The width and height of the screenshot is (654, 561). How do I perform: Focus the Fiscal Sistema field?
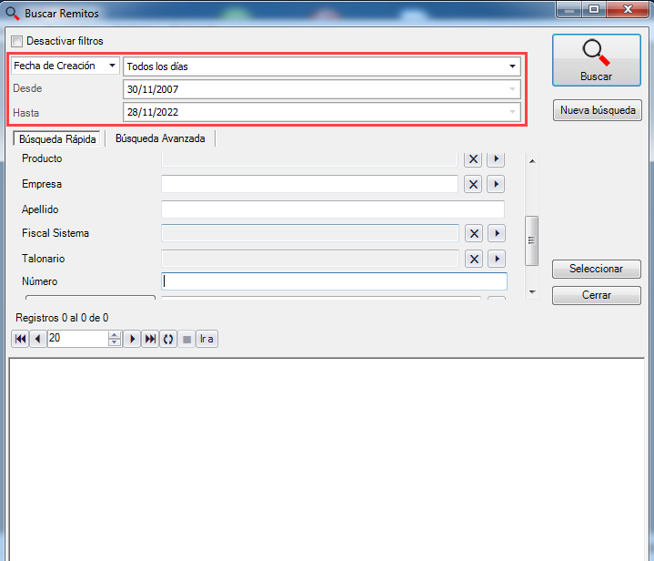[310, 233]
